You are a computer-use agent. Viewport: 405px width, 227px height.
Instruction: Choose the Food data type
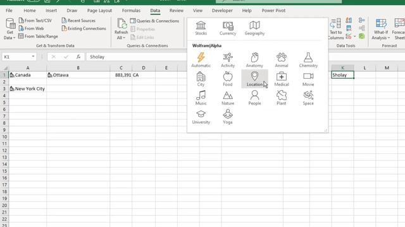228,79
